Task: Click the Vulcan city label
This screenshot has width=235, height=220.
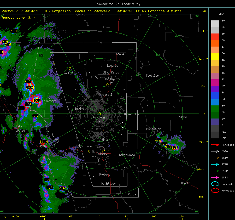Action: 133,194
